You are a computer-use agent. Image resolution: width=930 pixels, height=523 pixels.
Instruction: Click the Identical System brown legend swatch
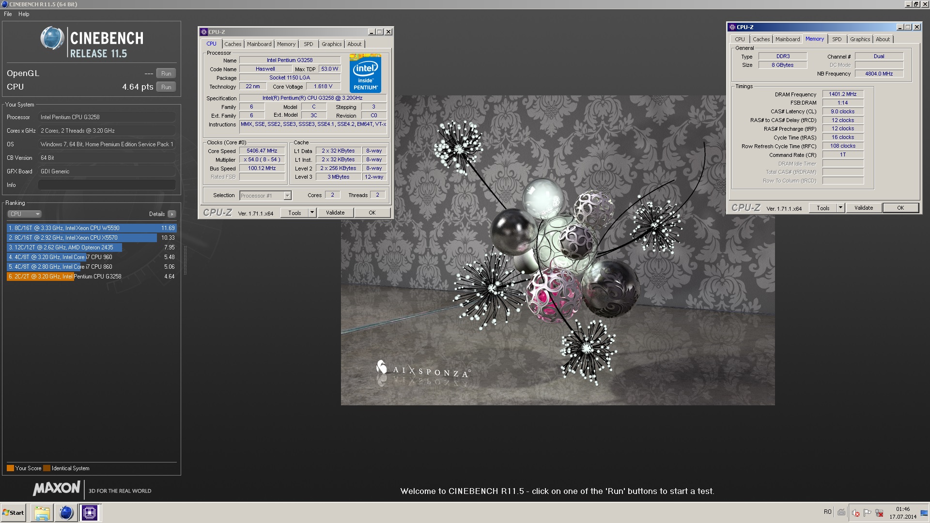click(46, 468)
